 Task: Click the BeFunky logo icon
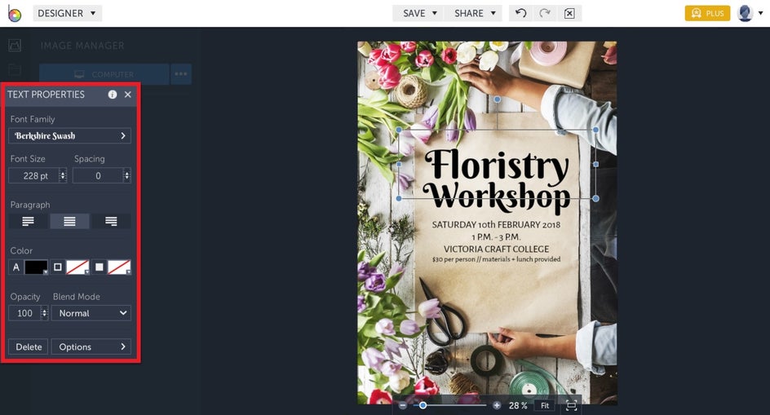[15, 14]
